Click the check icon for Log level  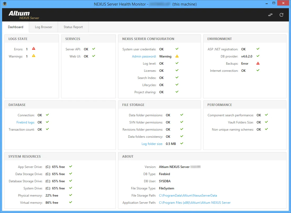(177, 63)
